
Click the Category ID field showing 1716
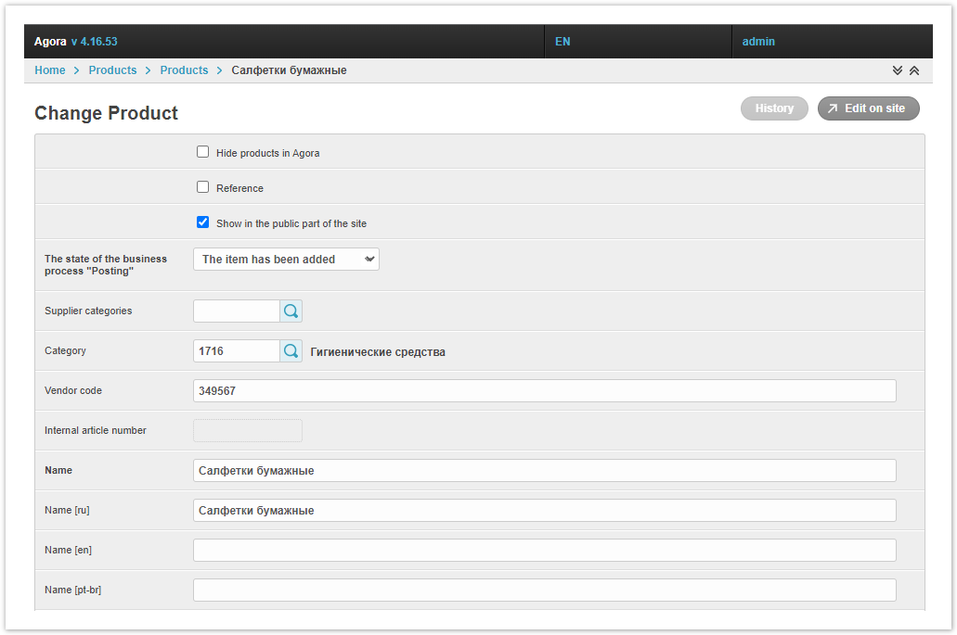coord(236,351)
